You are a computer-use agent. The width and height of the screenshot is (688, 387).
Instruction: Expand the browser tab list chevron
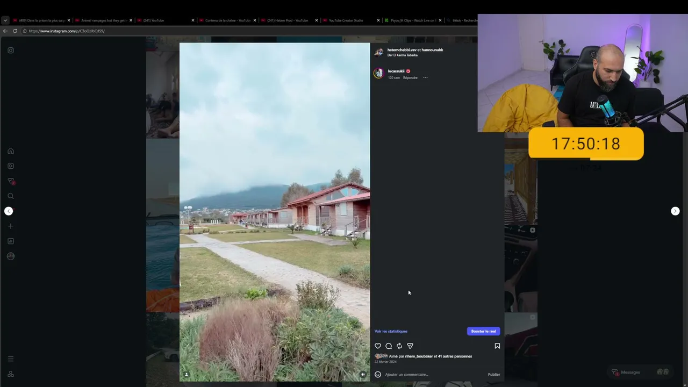click(5, 20)
